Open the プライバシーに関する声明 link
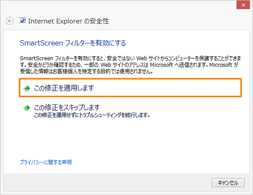253x195 pixels. [x=46, y=162]
